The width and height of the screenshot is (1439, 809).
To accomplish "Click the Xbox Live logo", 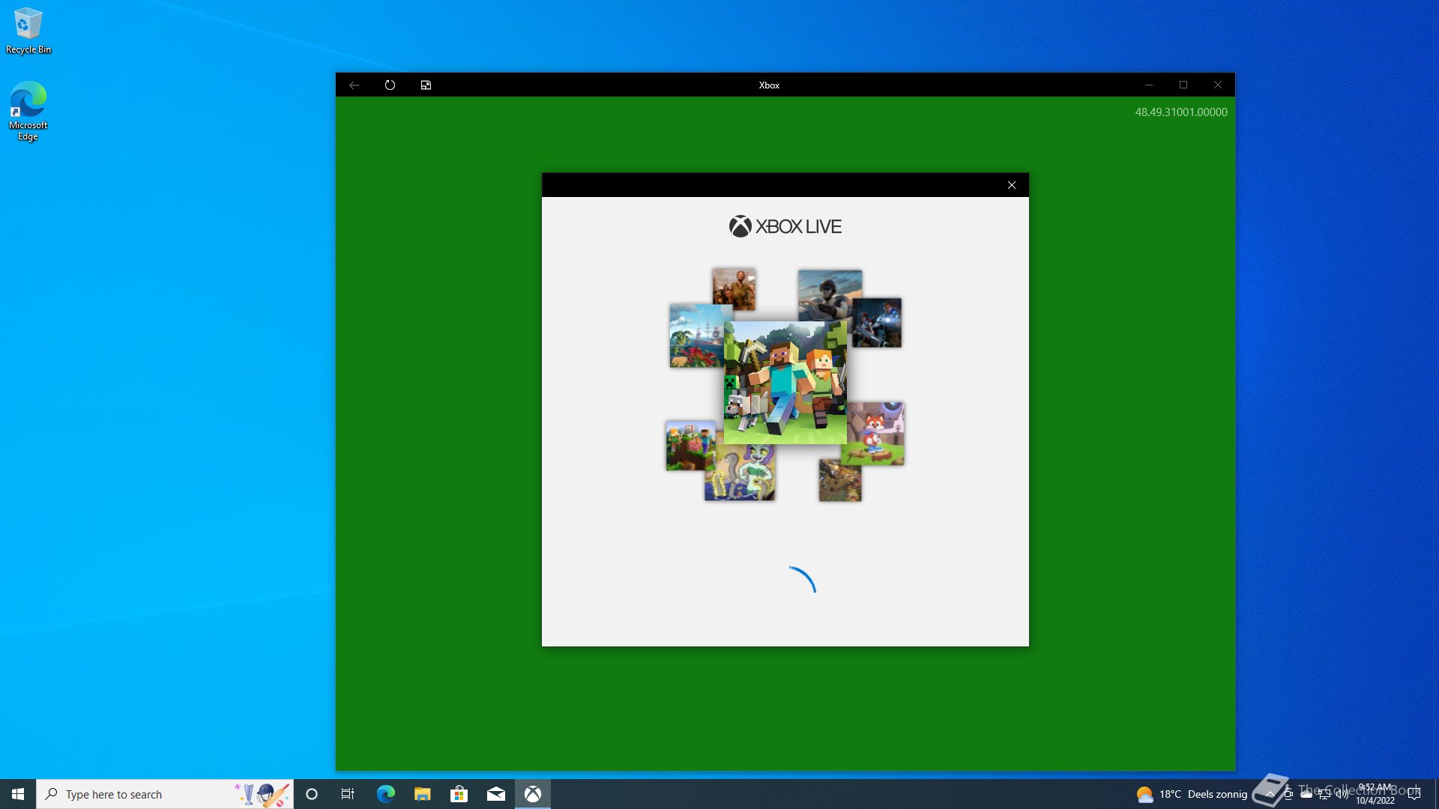I will pyautogui.click(x=785, y=226).
